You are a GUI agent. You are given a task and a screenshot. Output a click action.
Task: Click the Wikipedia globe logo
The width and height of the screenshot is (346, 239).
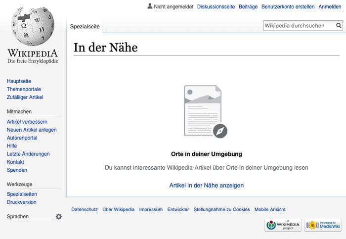click(33, 26)
